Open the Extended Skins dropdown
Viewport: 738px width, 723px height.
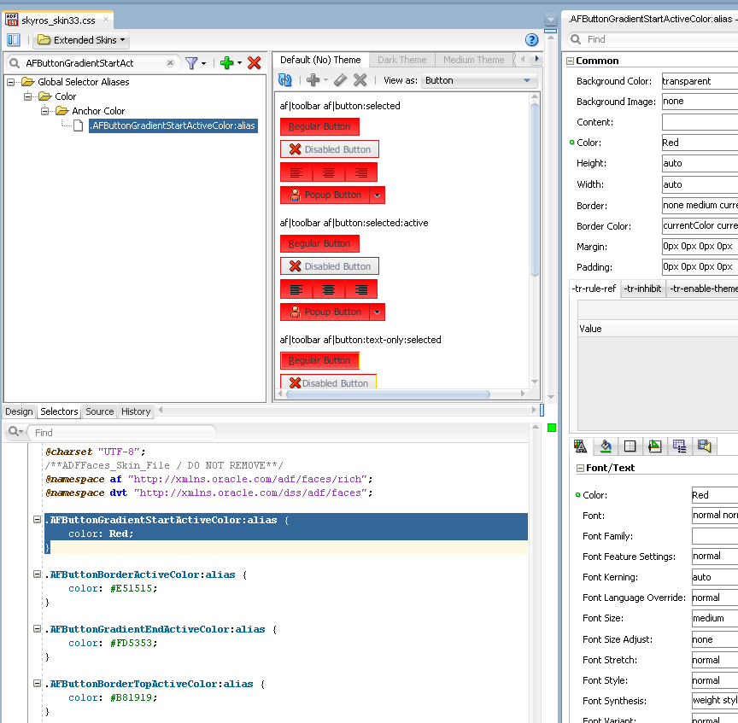pyautogui.click(x=81, y=40)
